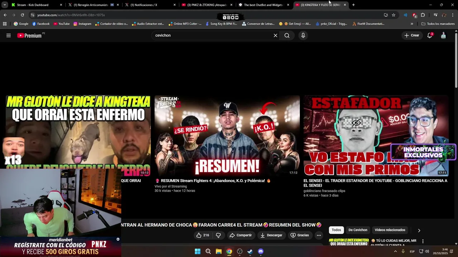Switch to PNKZ & ZTOKING tab

(207, 5)
